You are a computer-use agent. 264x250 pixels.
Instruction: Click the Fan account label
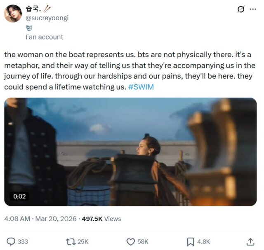(44, 37)
